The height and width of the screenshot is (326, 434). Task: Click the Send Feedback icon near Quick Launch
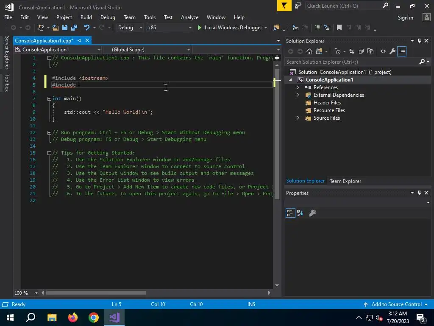point(298,6)
